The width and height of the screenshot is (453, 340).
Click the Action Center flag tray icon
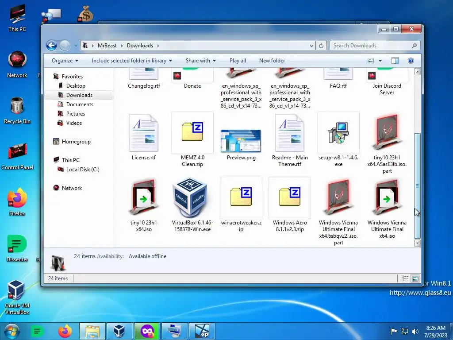tap(394, 331)
